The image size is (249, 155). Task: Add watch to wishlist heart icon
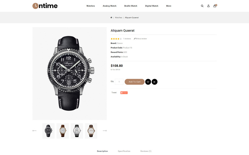(x=148, y=82)
